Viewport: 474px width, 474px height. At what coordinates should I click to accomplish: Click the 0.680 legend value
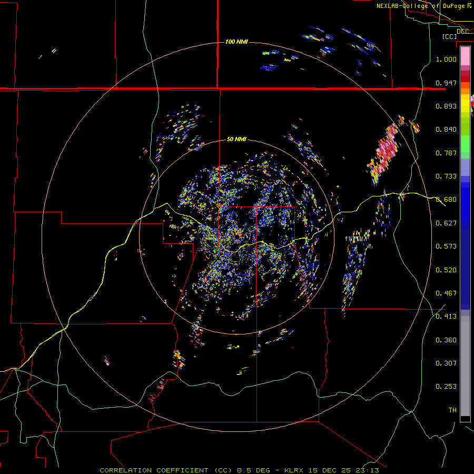[446, 200]
